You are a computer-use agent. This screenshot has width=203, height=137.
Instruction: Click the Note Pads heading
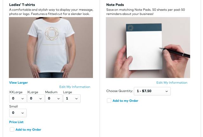115,5
